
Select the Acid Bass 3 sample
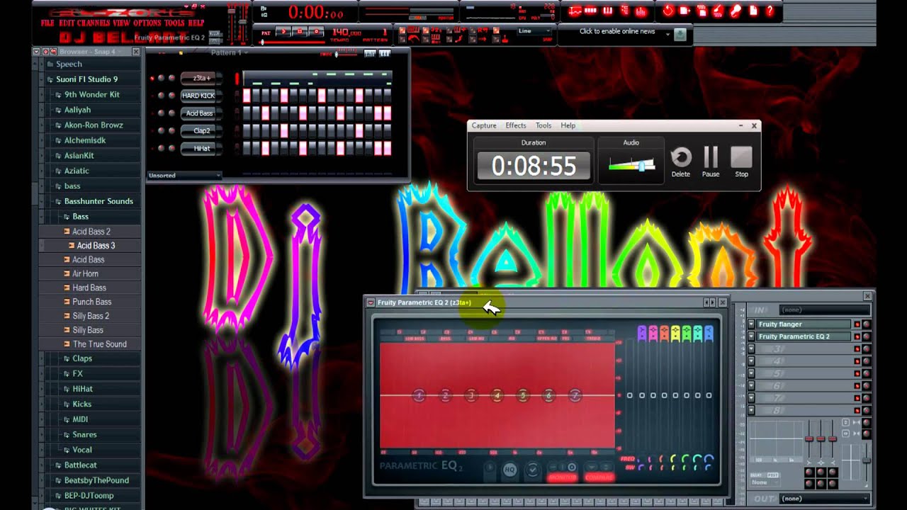[96, 246]
